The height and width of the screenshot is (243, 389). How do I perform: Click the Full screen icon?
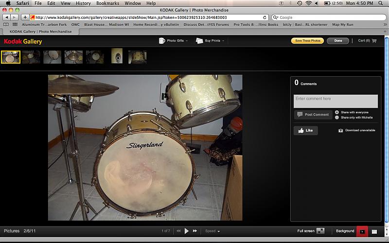tap(320, 231)
